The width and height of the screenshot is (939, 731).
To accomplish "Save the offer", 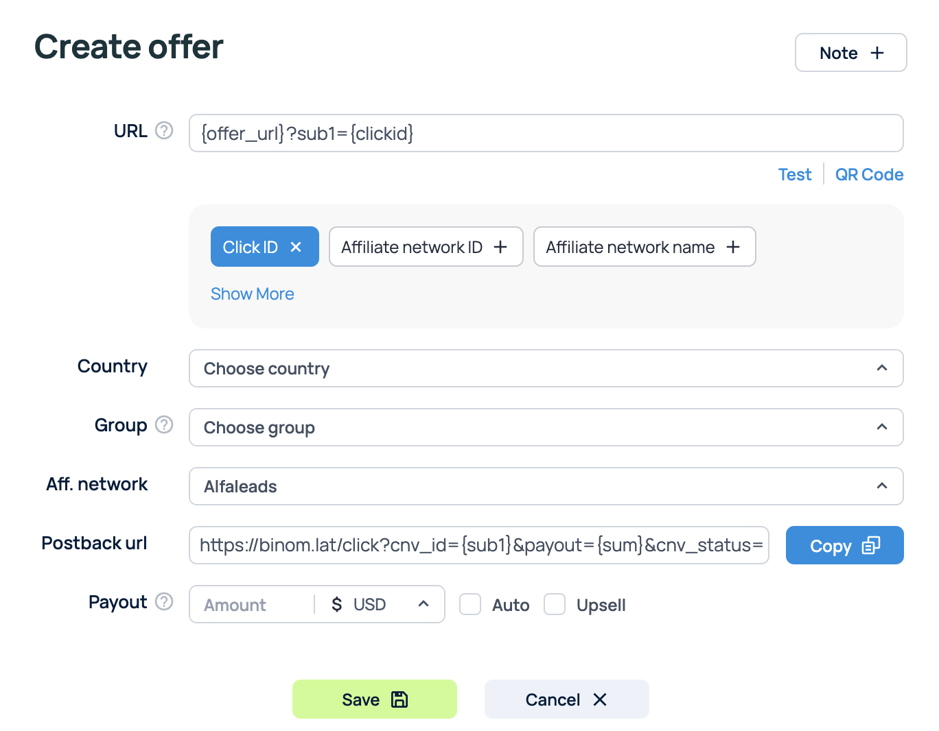I will (374, 699).
